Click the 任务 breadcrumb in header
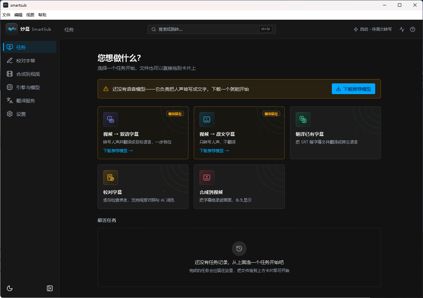Viewport: 423px width, 298px height. point(69,29)
